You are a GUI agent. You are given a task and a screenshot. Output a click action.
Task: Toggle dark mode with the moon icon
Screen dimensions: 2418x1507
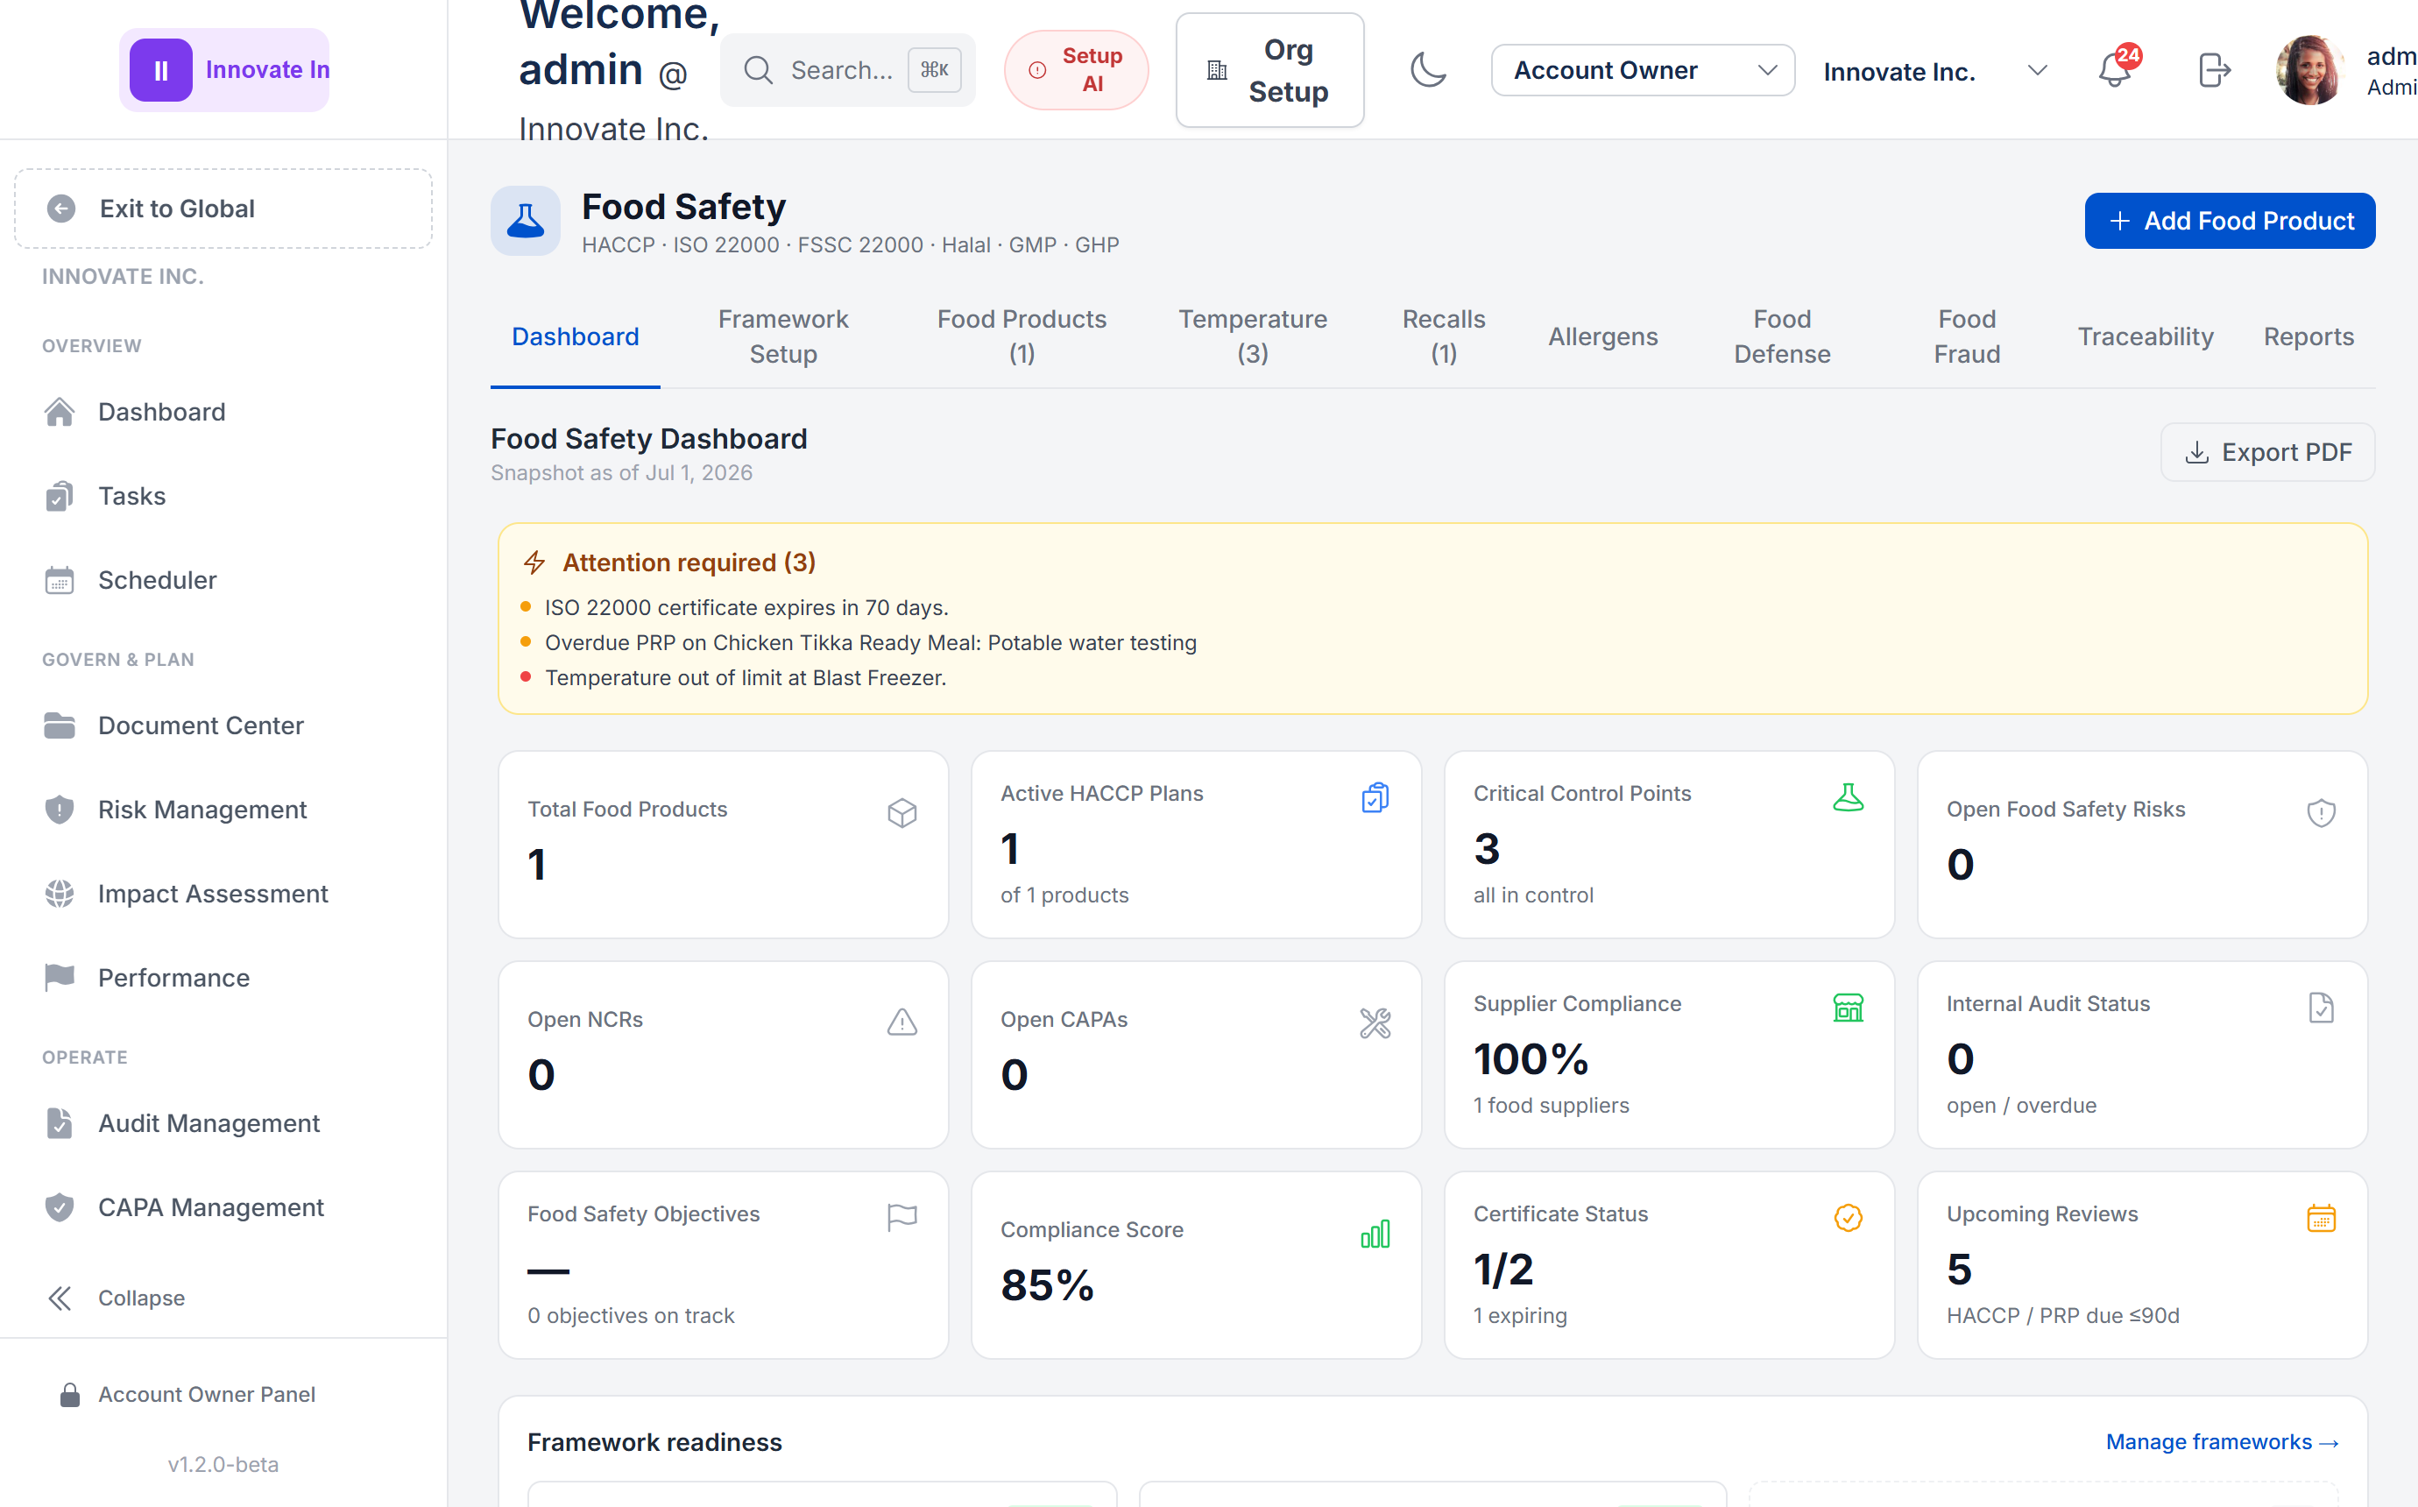pyautogui.click(x=1428, y=70)
